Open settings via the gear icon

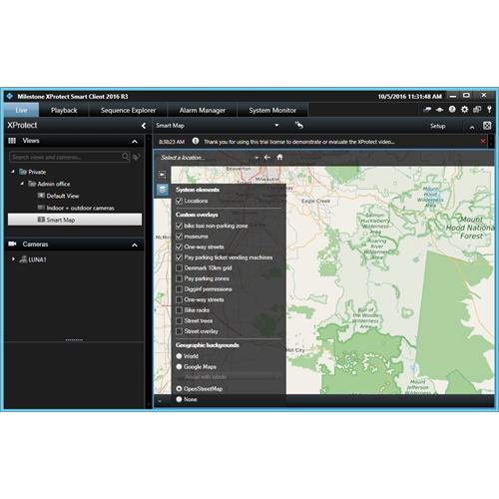click(x=464, y=109)
